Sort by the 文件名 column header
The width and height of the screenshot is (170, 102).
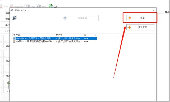(x=34, y=35)
